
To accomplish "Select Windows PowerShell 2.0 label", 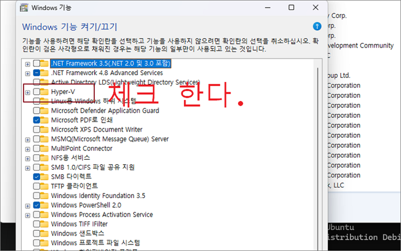I will tap(86, 205).
